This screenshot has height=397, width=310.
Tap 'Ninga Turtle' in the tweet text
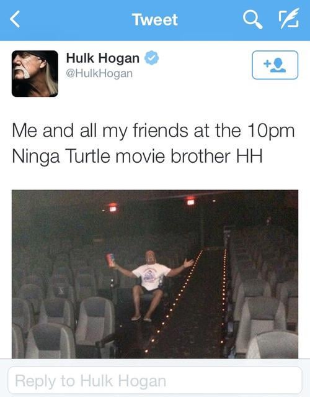61,157
